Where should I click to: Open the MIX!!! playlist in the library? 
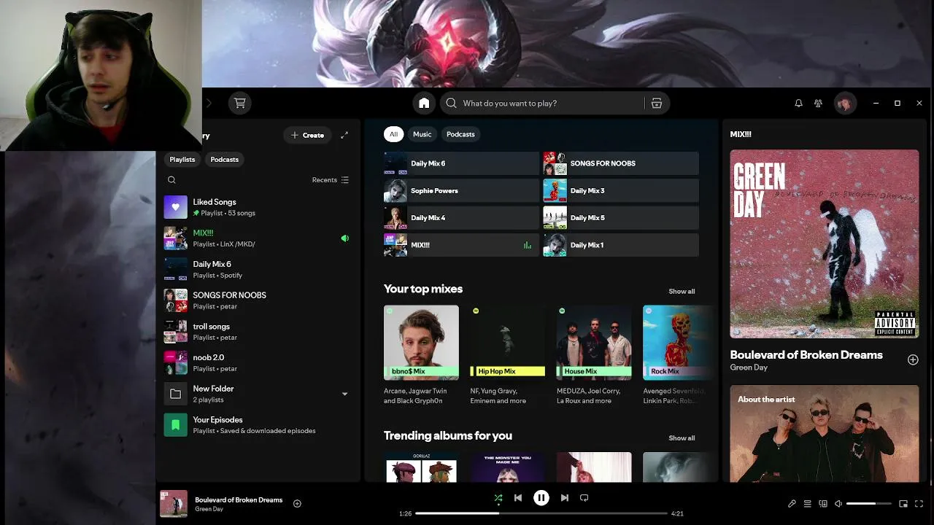click(257, 238)
